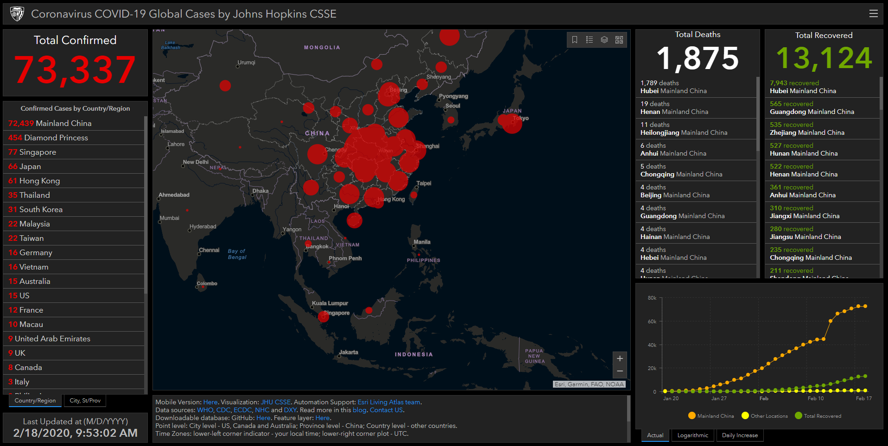The height and width of the screenshot is (446, 888).
Task: Open the City, St/Prov tab
Action: (85, 400)
